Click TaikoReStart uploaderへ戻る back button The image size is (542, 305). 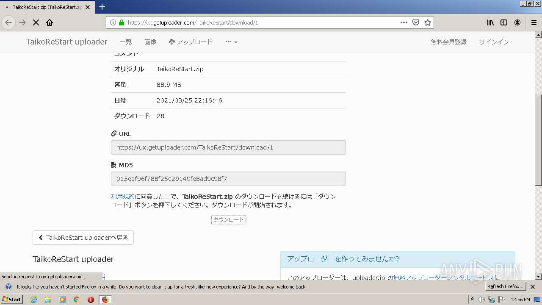coord(83,238)
